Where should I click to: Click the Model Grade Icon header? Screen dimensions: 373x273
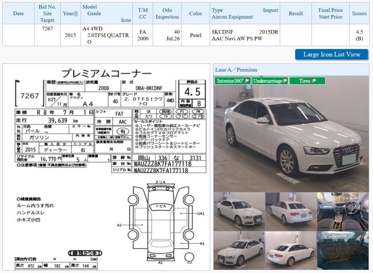[x=107, y=13]
